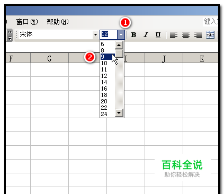This screenshot has height=194, width=224.
Task: Open the font size dropdown arrow
Action: pyautogui.click(x=121, y=34)
